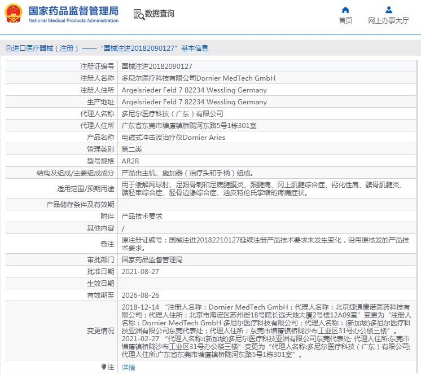Open the 网上办事大厅 navigation label
This screenshot has width=421, height=375.
pos(388,21)
